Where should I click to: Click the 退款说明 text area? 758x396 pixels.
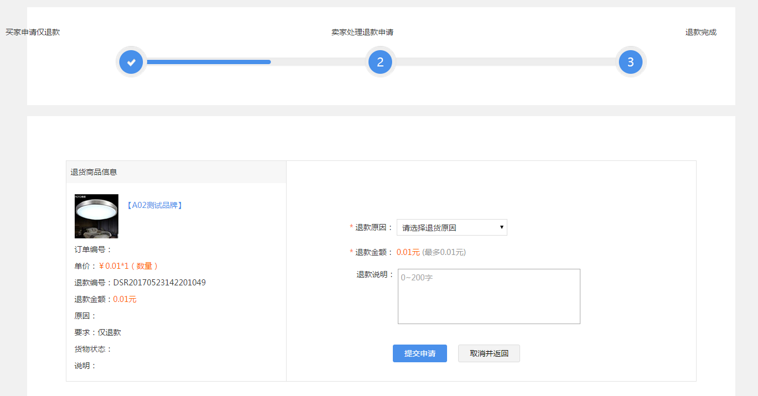coord(489,296)
